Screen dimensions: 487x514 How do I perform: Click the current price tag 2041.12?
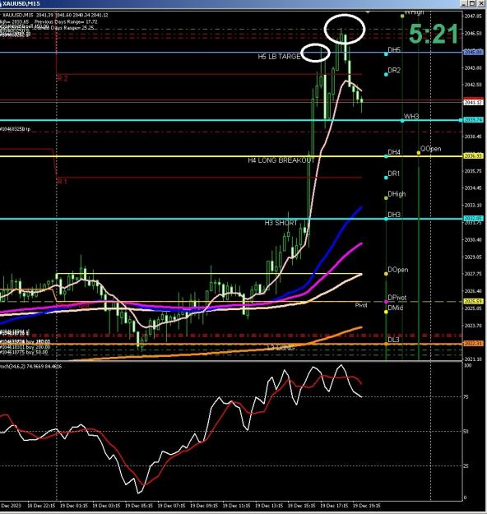tap(473, 103)
